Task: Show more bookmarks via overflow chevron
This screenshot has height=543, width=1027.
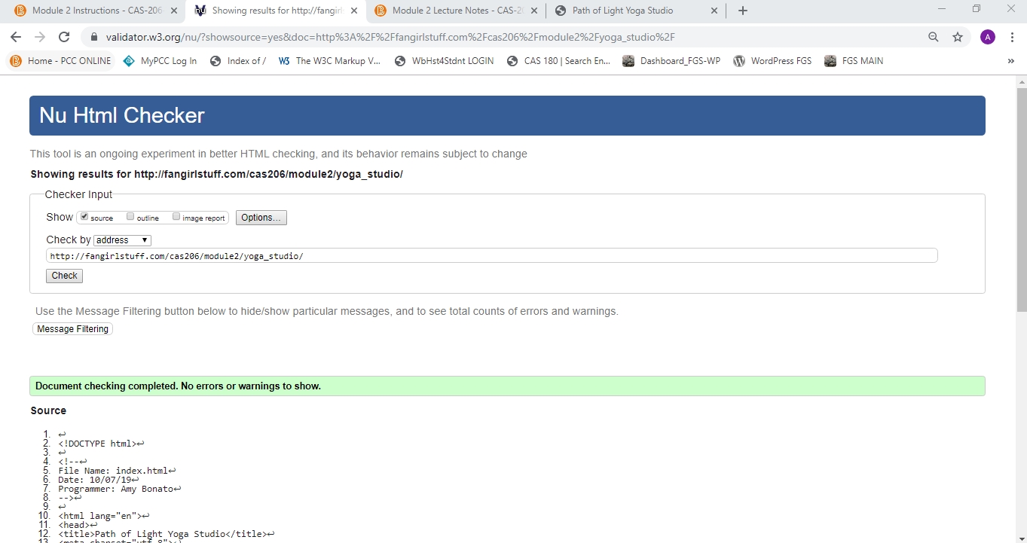Action: point(1010,61)
